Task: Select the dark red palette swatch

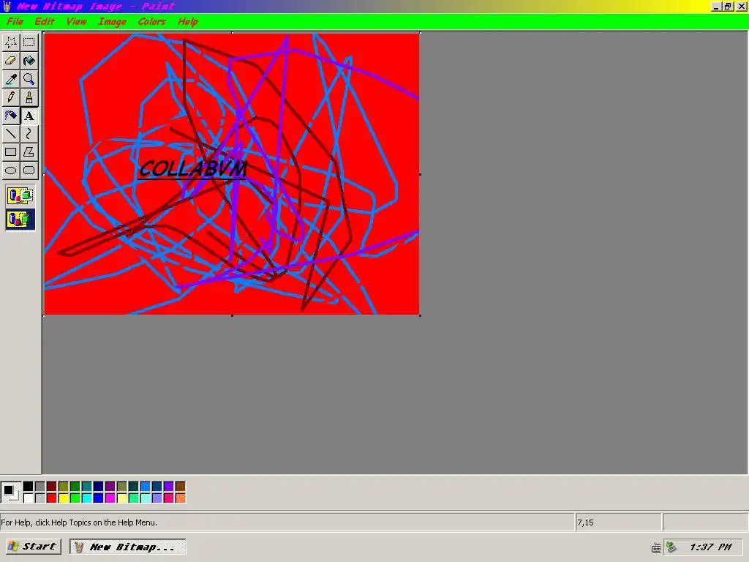Action: click(52, 487)
